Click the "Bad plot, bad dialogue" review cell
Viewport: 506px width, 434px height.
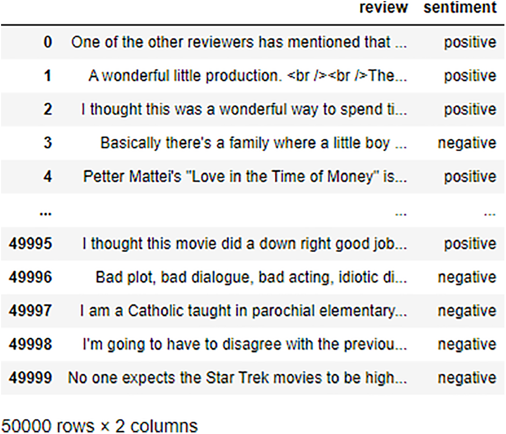pos(251,277)
